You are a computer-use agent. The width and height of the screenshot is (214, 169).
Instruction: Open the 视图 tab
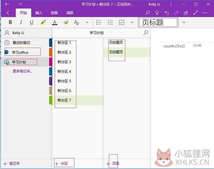(x=70, y=13)
